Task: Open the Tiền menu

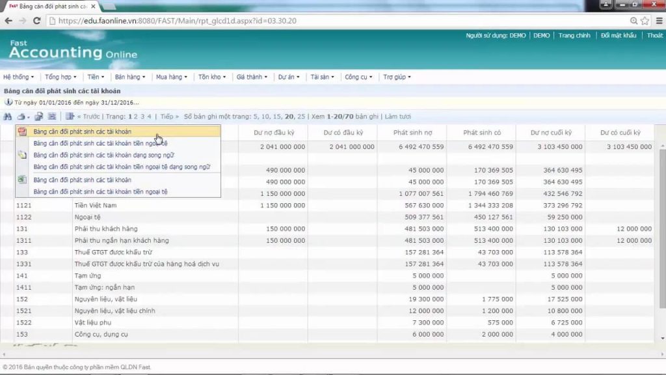Action: (96, 77)
